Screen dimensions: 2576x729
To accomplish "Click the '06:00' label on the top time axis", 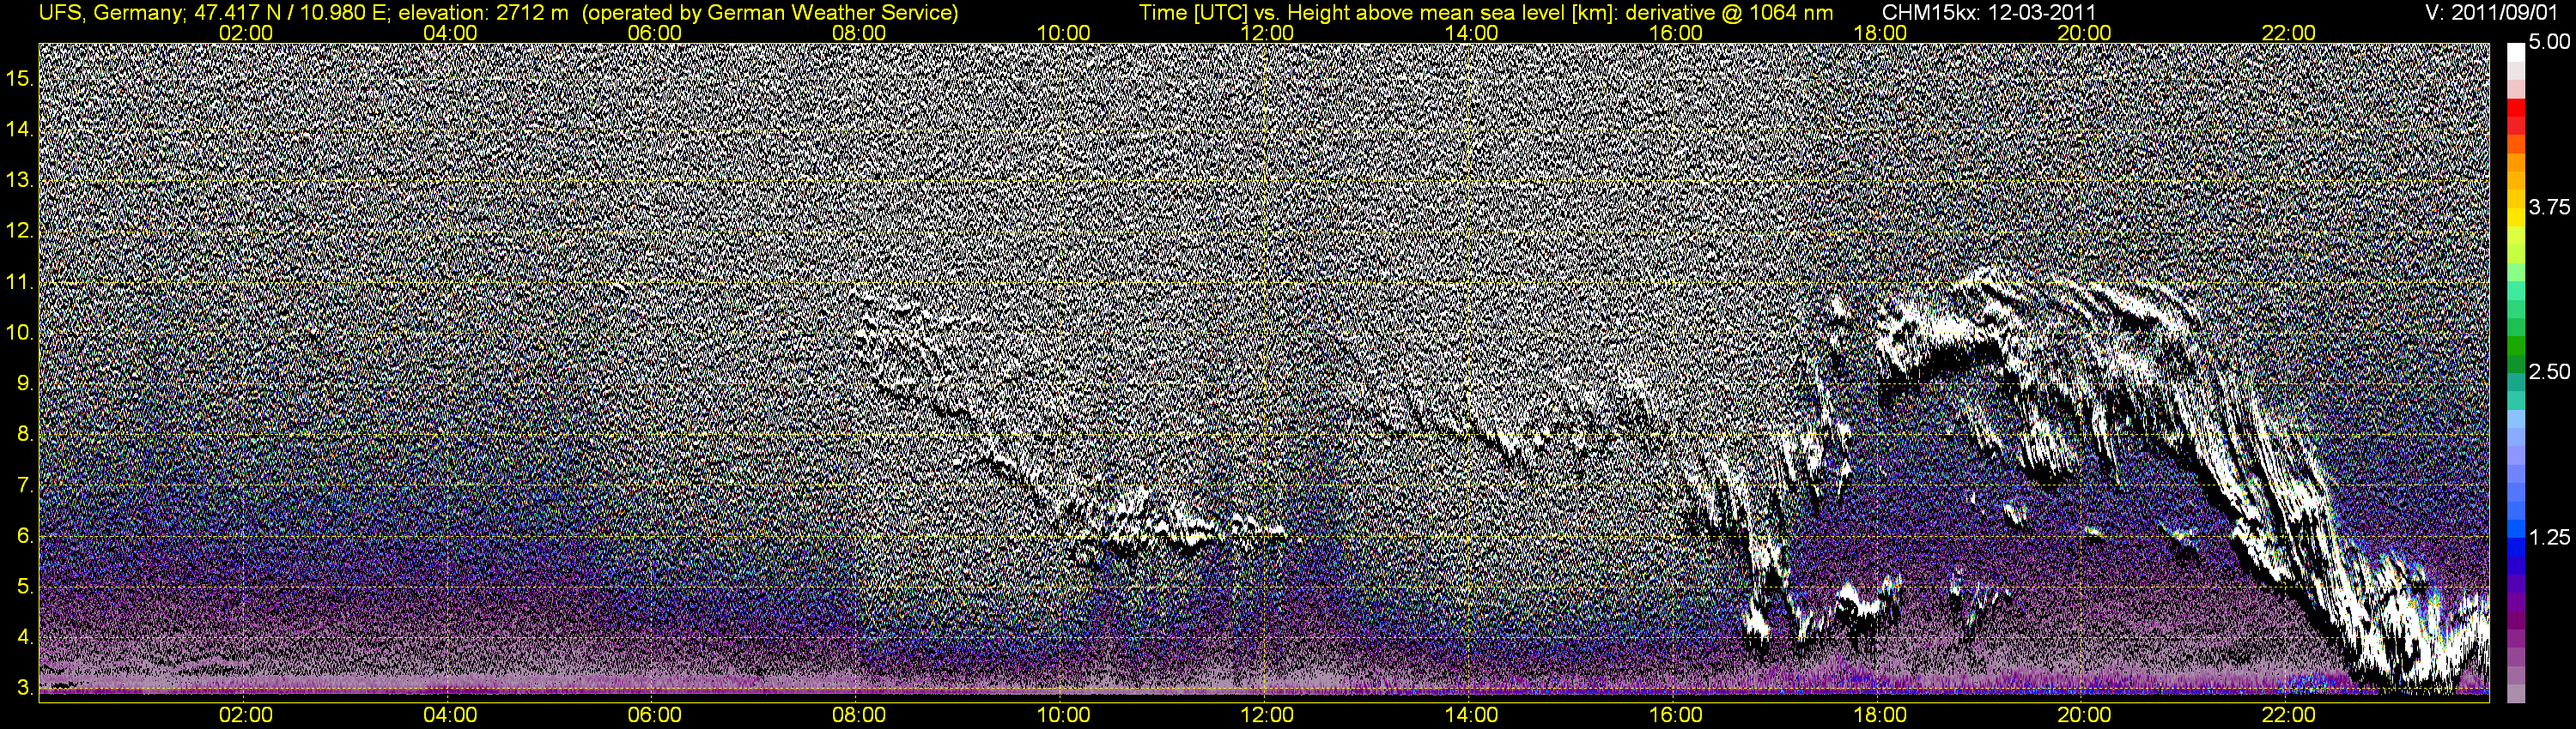I will (654, 33).
